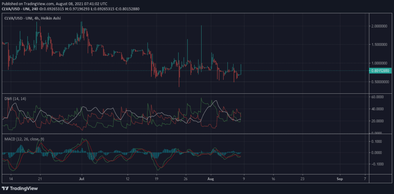The image size is (394, 194).
Task: Click the latest green candle at chart's right edge
Action: 241,69
